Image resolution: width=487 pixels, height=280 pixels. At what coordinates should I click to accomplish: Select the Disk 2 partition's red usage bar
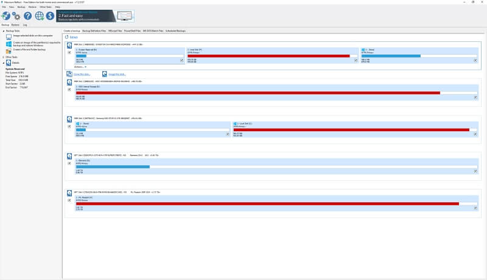pos(258,93)
